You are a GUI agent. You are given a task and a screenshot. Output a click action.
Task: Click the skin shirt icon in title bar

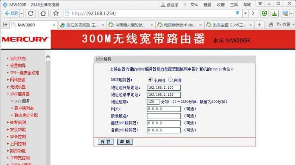click(x=260, y=4)
